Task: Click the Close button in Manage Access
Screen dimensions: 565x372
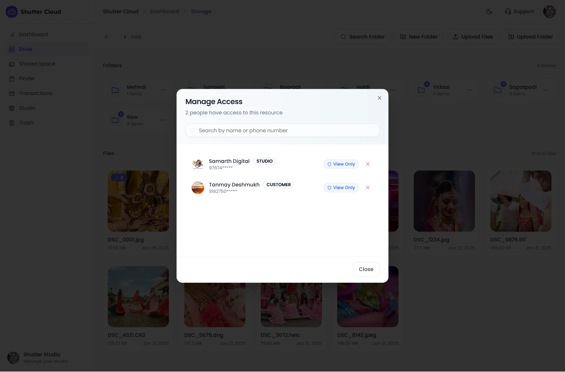Action: (x=366, y=269)
